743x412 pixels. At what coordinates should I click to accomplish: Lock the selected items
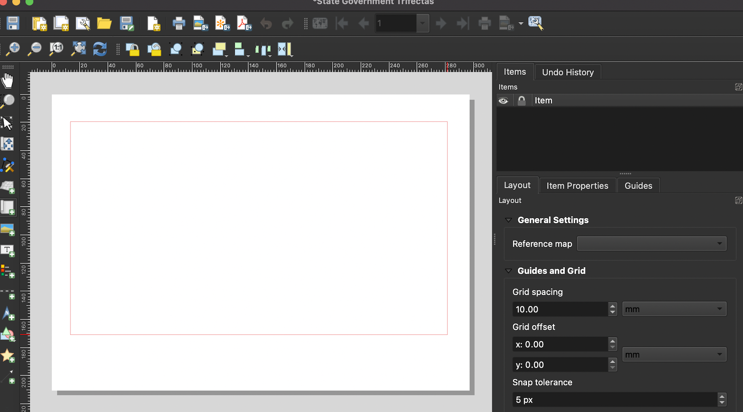click(x=133, y=49)
